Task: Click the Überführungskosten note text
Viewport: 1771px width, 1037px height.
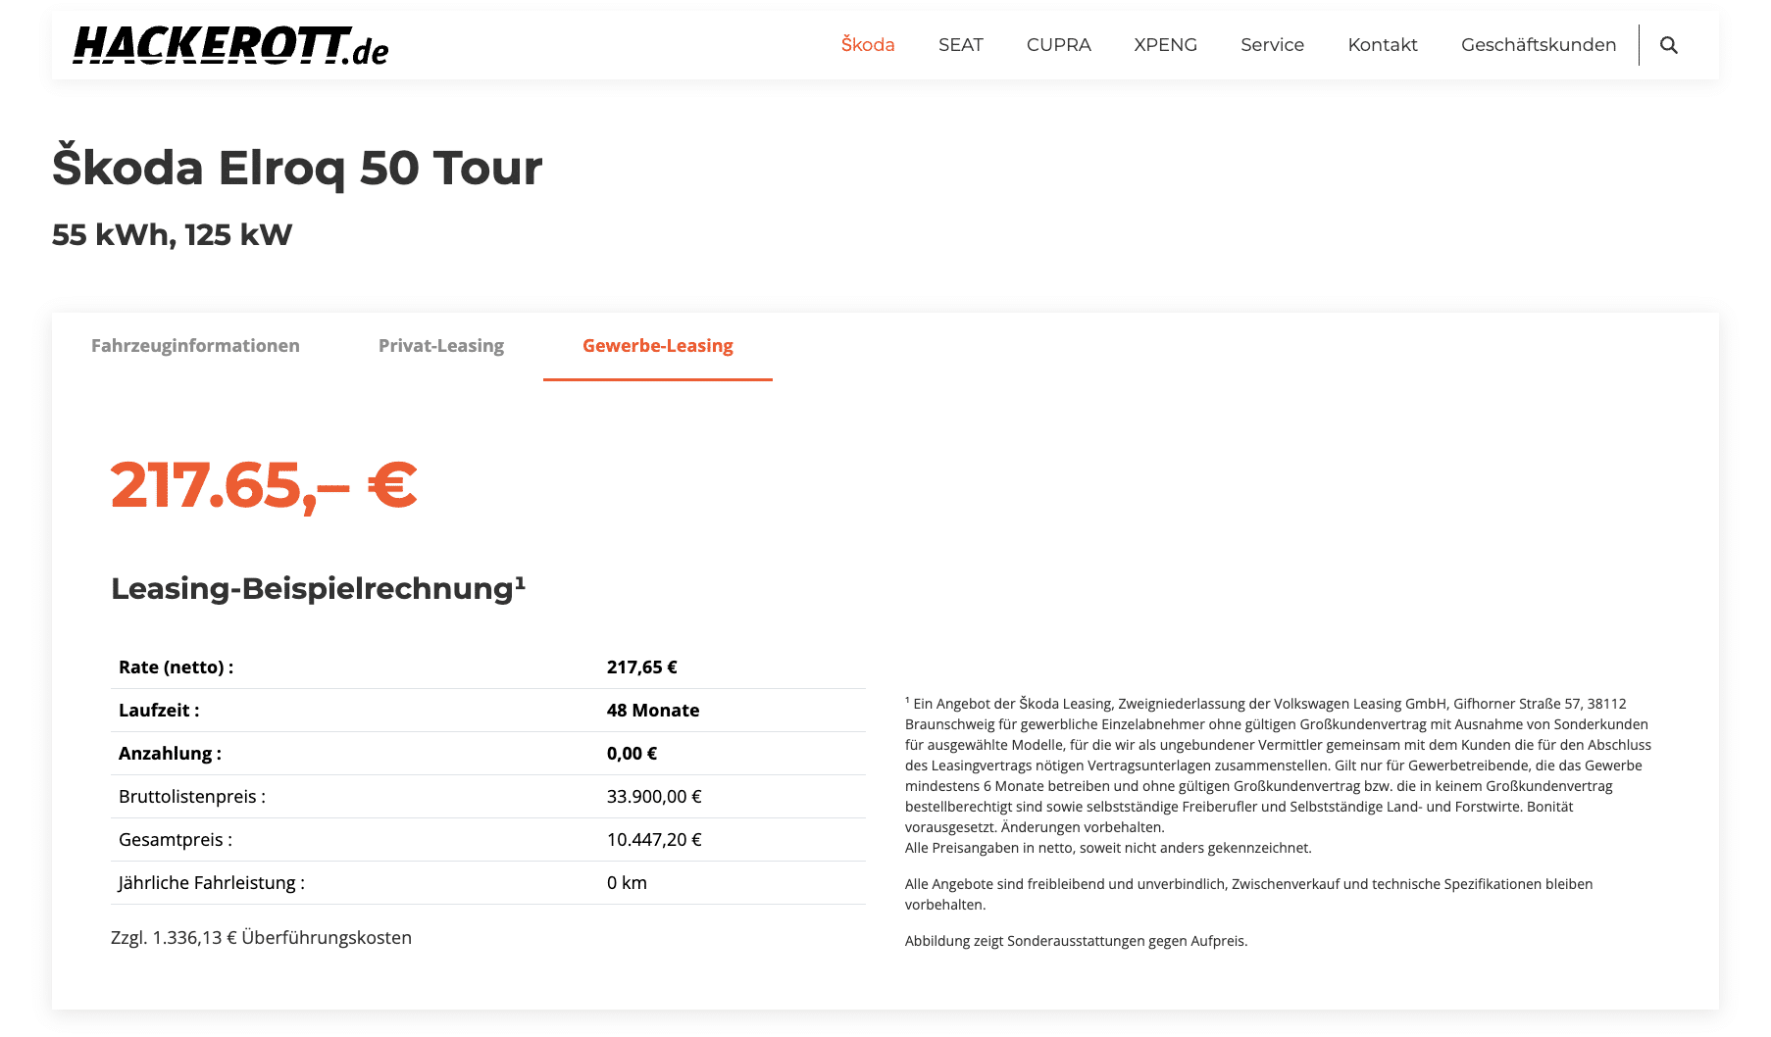Action: pos(261,938)
